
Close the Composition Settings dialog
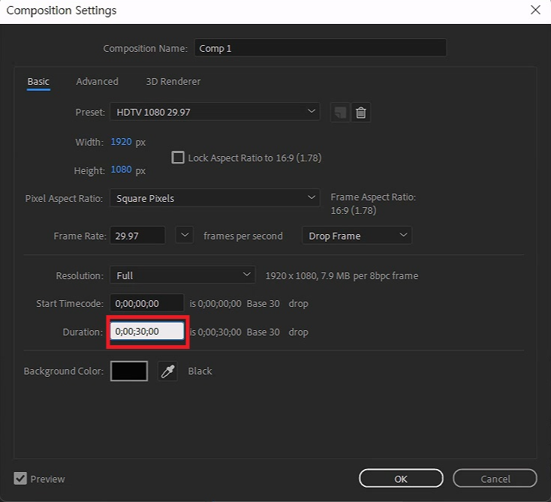[535, 10]
